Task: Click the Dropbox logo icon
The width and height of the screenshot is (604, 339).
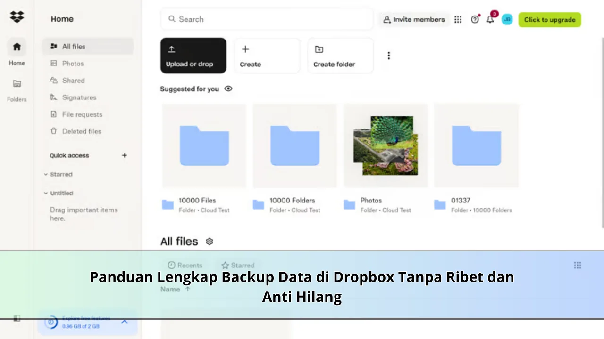Action: point(17,17)
